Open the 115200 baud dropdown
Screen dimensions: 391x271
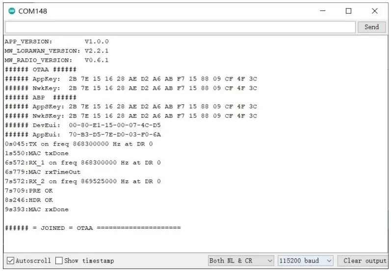[306, 261]
